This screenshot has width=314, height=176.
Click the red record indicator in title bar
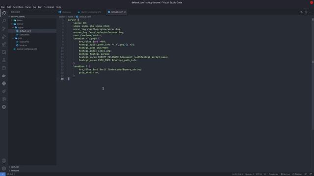pyautogui.click(x=312, y=2)
